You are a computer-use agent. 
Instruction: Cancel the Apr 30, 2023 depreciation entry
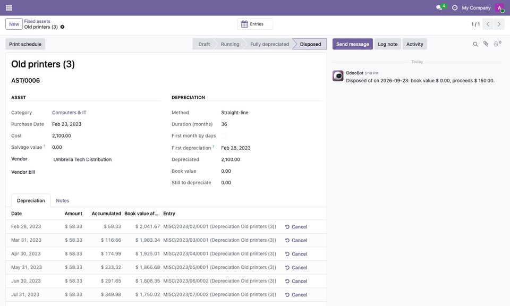tap(296, 254)
